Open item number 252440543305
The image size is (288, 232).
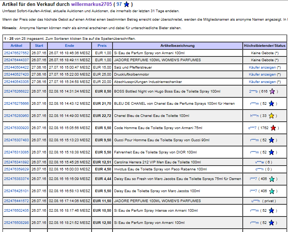point(16,82)
